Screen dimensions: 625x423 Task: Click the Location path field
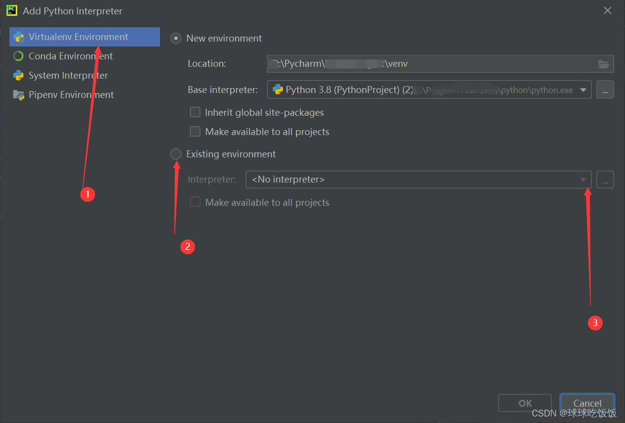point(440,64)
